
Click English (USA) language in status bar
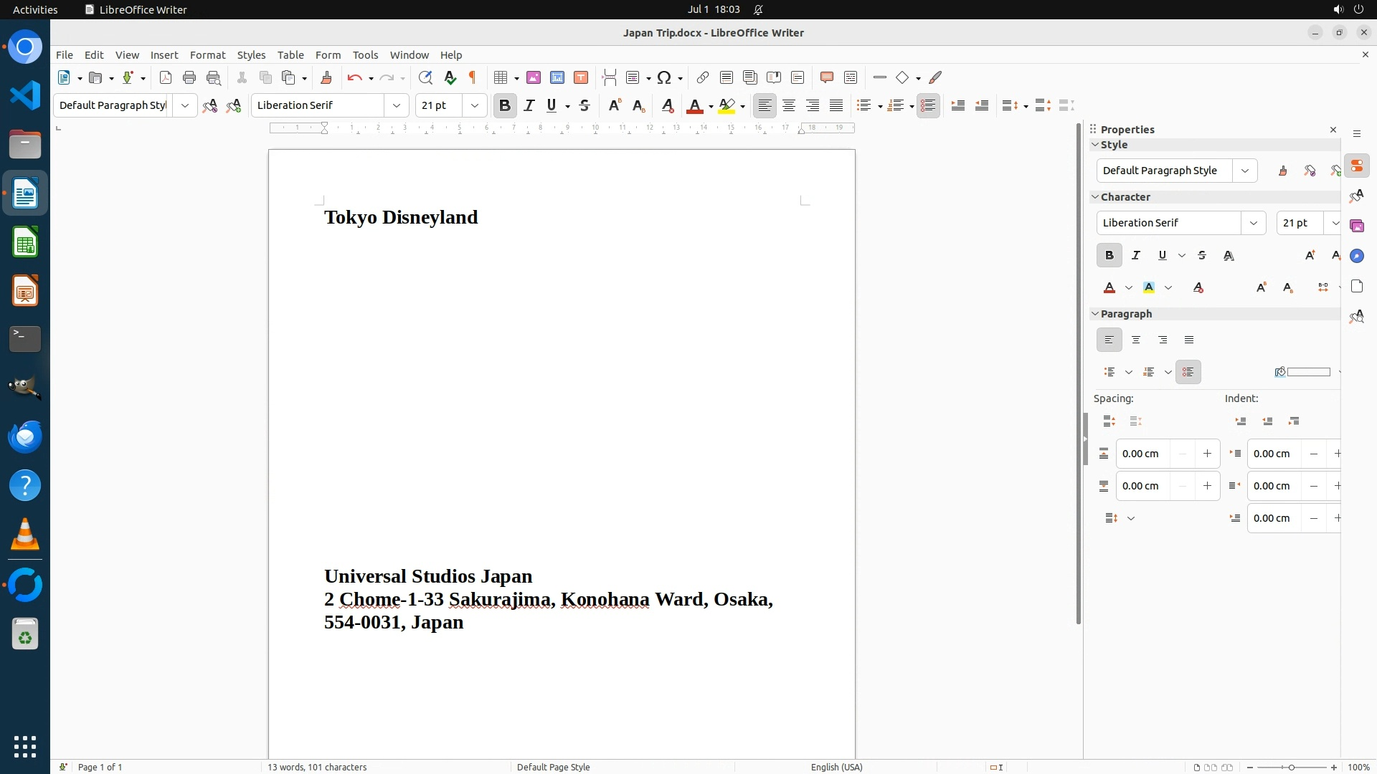point(836,767)
